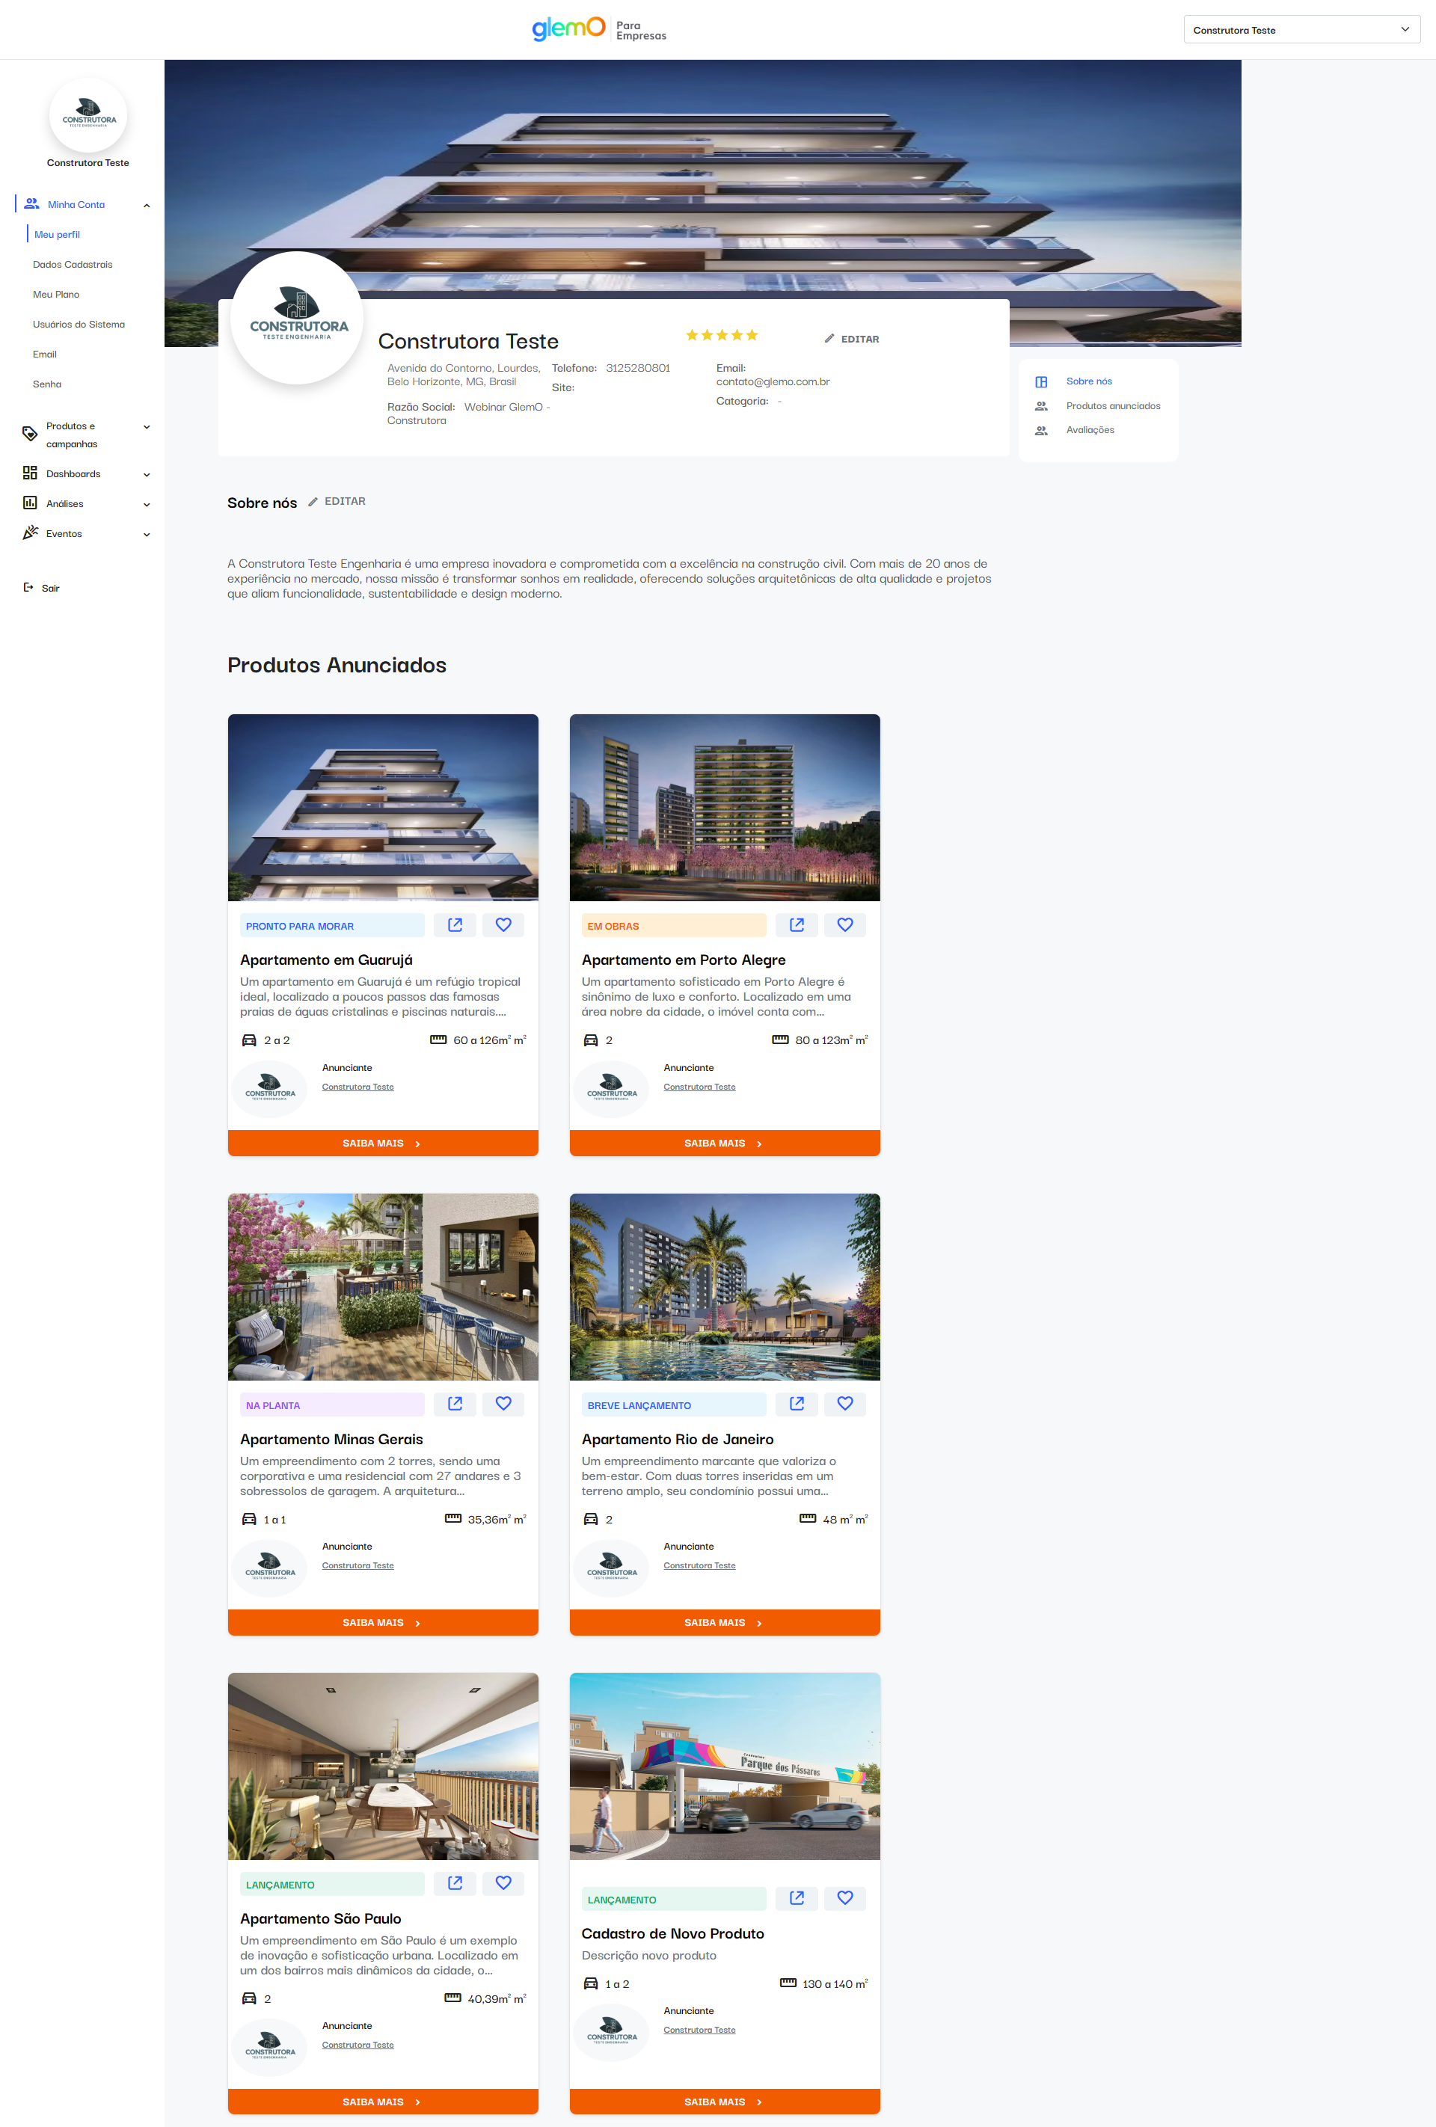Click the Análises chart icon in sidebar
The image size is (1436, 2127).
coord(30,503)
